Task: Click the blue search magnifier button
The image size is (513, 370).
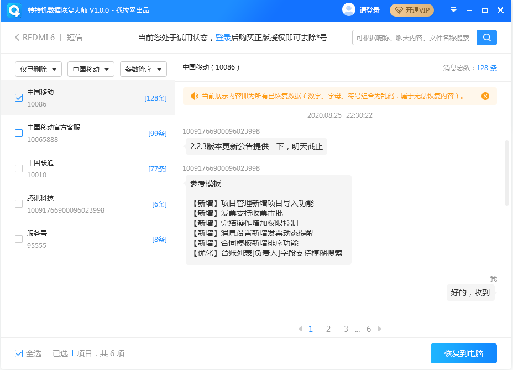Action: point(487,38)
